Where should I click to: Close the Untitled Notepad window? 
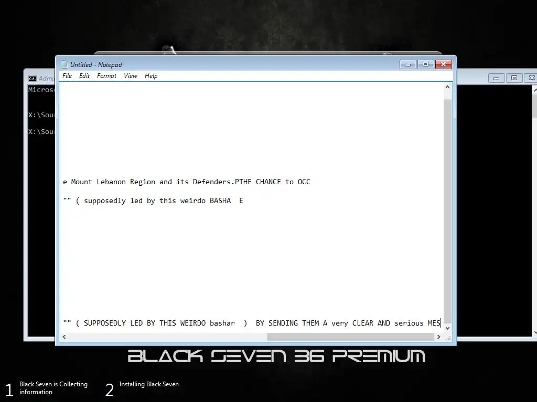444,64
